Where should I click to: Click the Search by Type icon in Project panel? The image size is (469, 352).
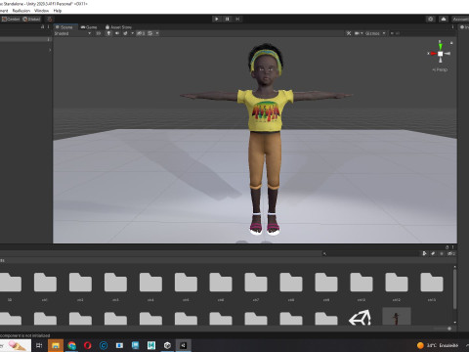tap(424, 253)
